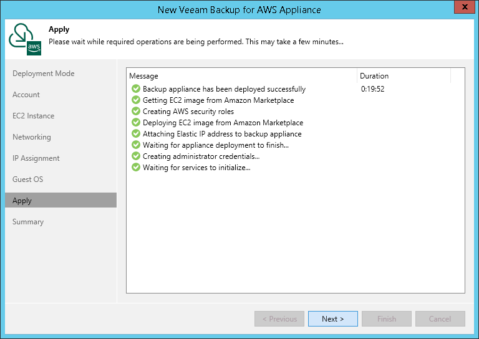This screenshot has height=339, width=479.
Task: Click the Duration column header
Action: 404,75
